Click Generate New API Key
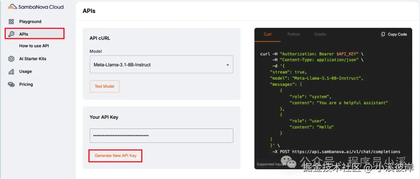420x179 pixels. point(115,155)
